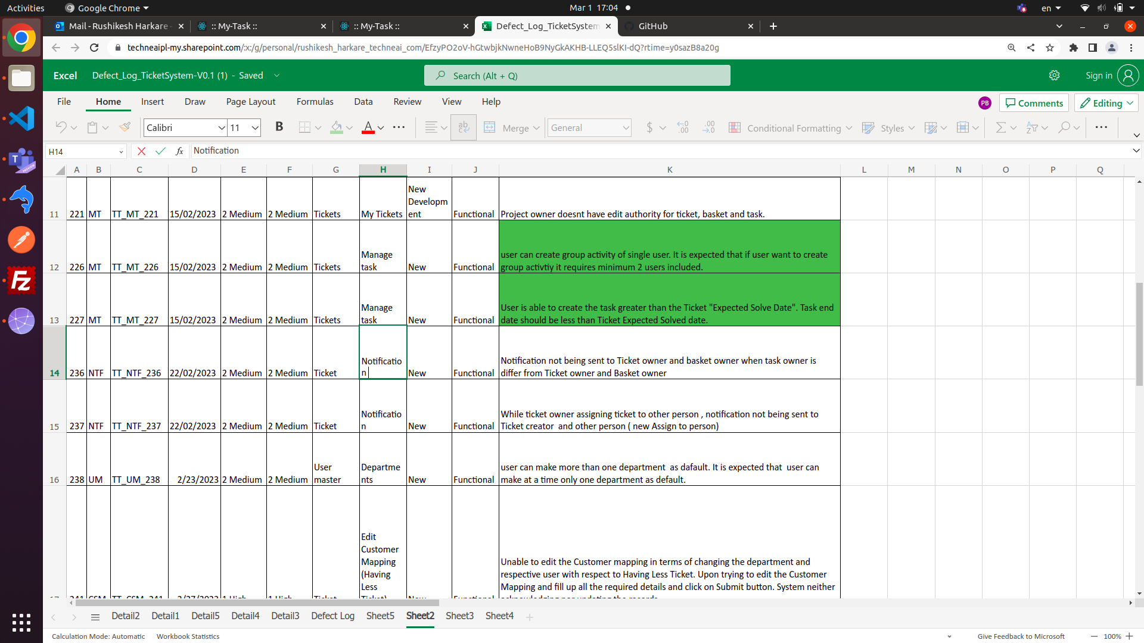1144x643 pixels.
Task: Click the Sign in link
Action: [x=1099, y=76]
